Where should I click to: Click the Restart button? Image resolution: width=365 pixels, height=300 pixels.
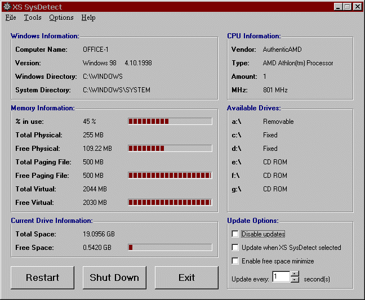[x=43, y=277]
